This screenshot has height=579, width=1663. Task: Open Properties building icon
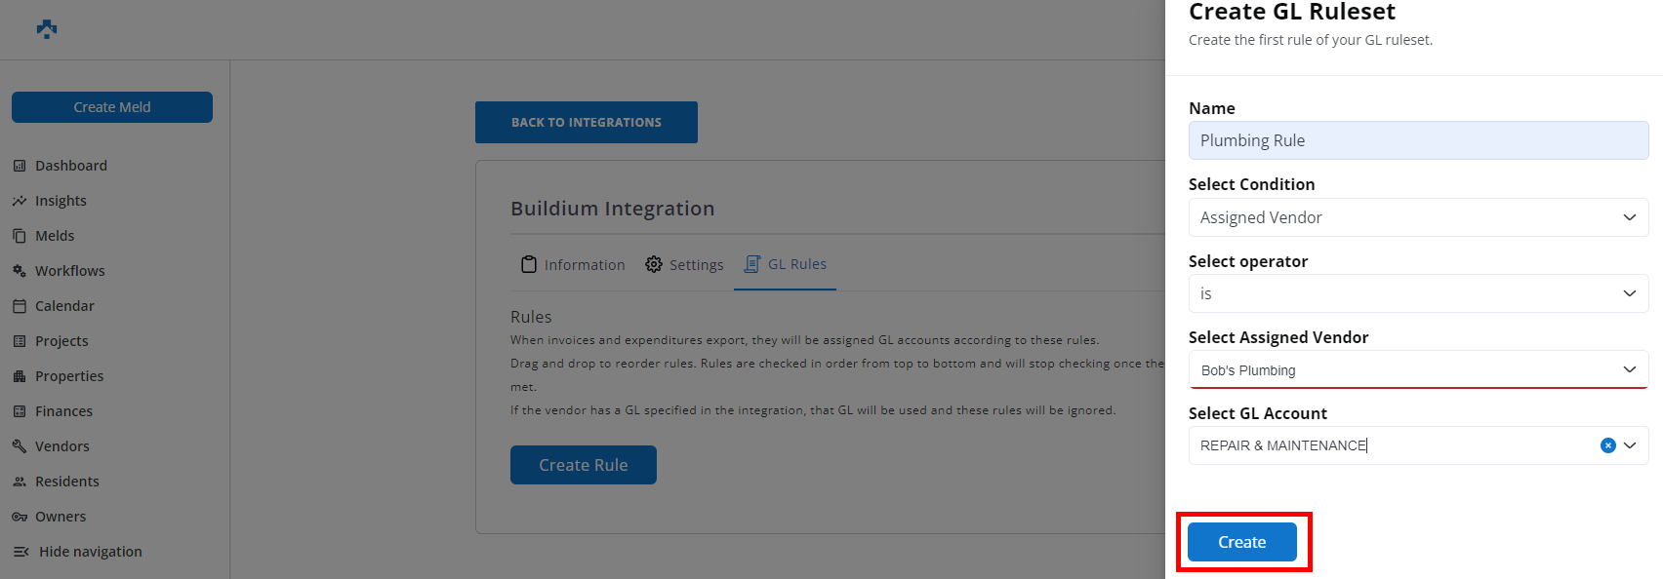click(x=20, y=376)
